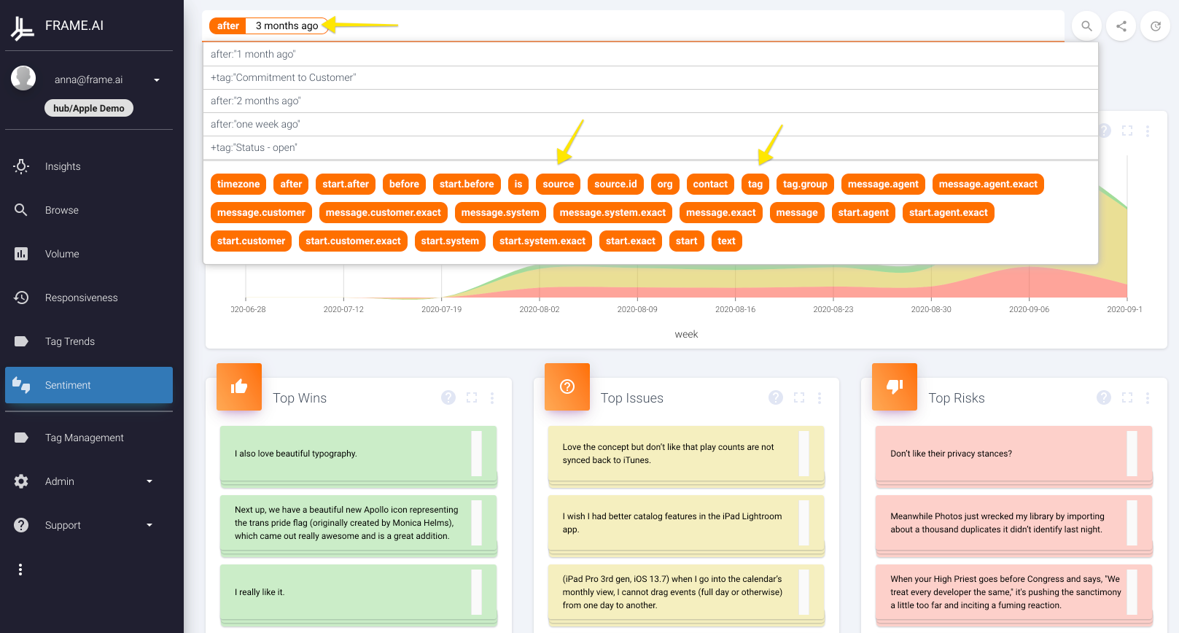Click the share icon button
The image size is (1179, 633).
[x=1121, y=26]
